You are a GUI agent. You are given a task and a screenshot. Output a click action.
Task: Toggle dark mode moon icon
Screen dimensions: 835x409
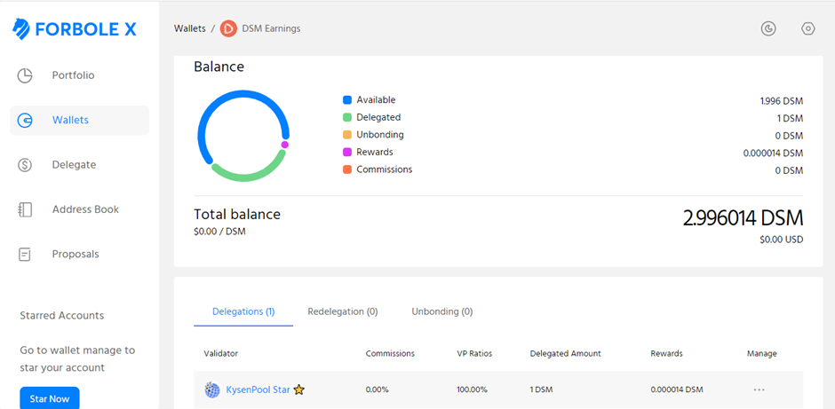(x=767, y=28)
